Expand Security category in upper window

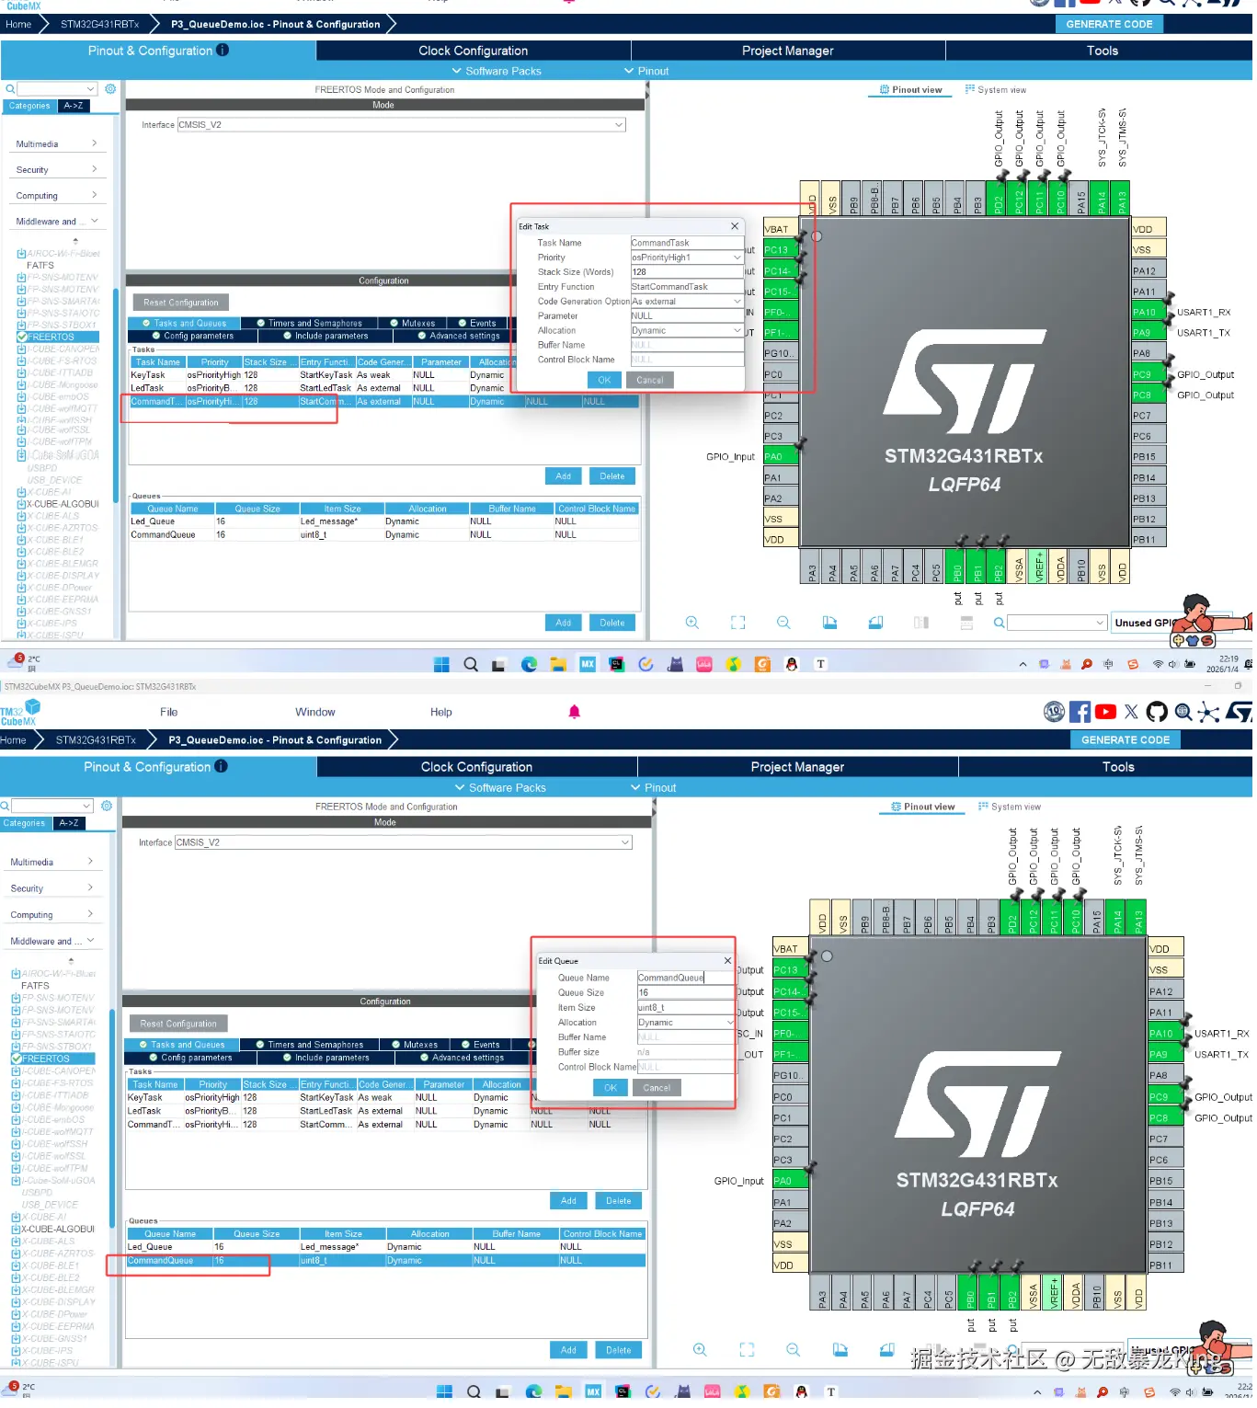coord(57,170)
